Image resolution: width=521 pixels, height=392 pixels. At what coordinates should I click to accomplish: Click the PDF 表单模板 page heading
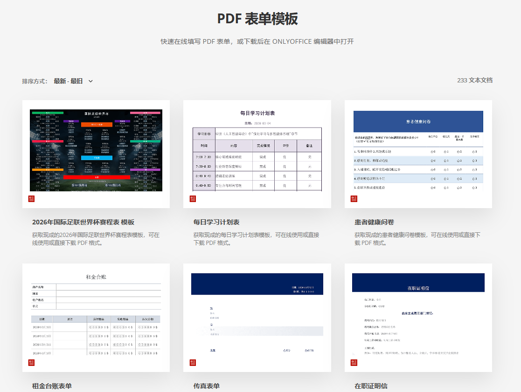(x=257, y=19)
